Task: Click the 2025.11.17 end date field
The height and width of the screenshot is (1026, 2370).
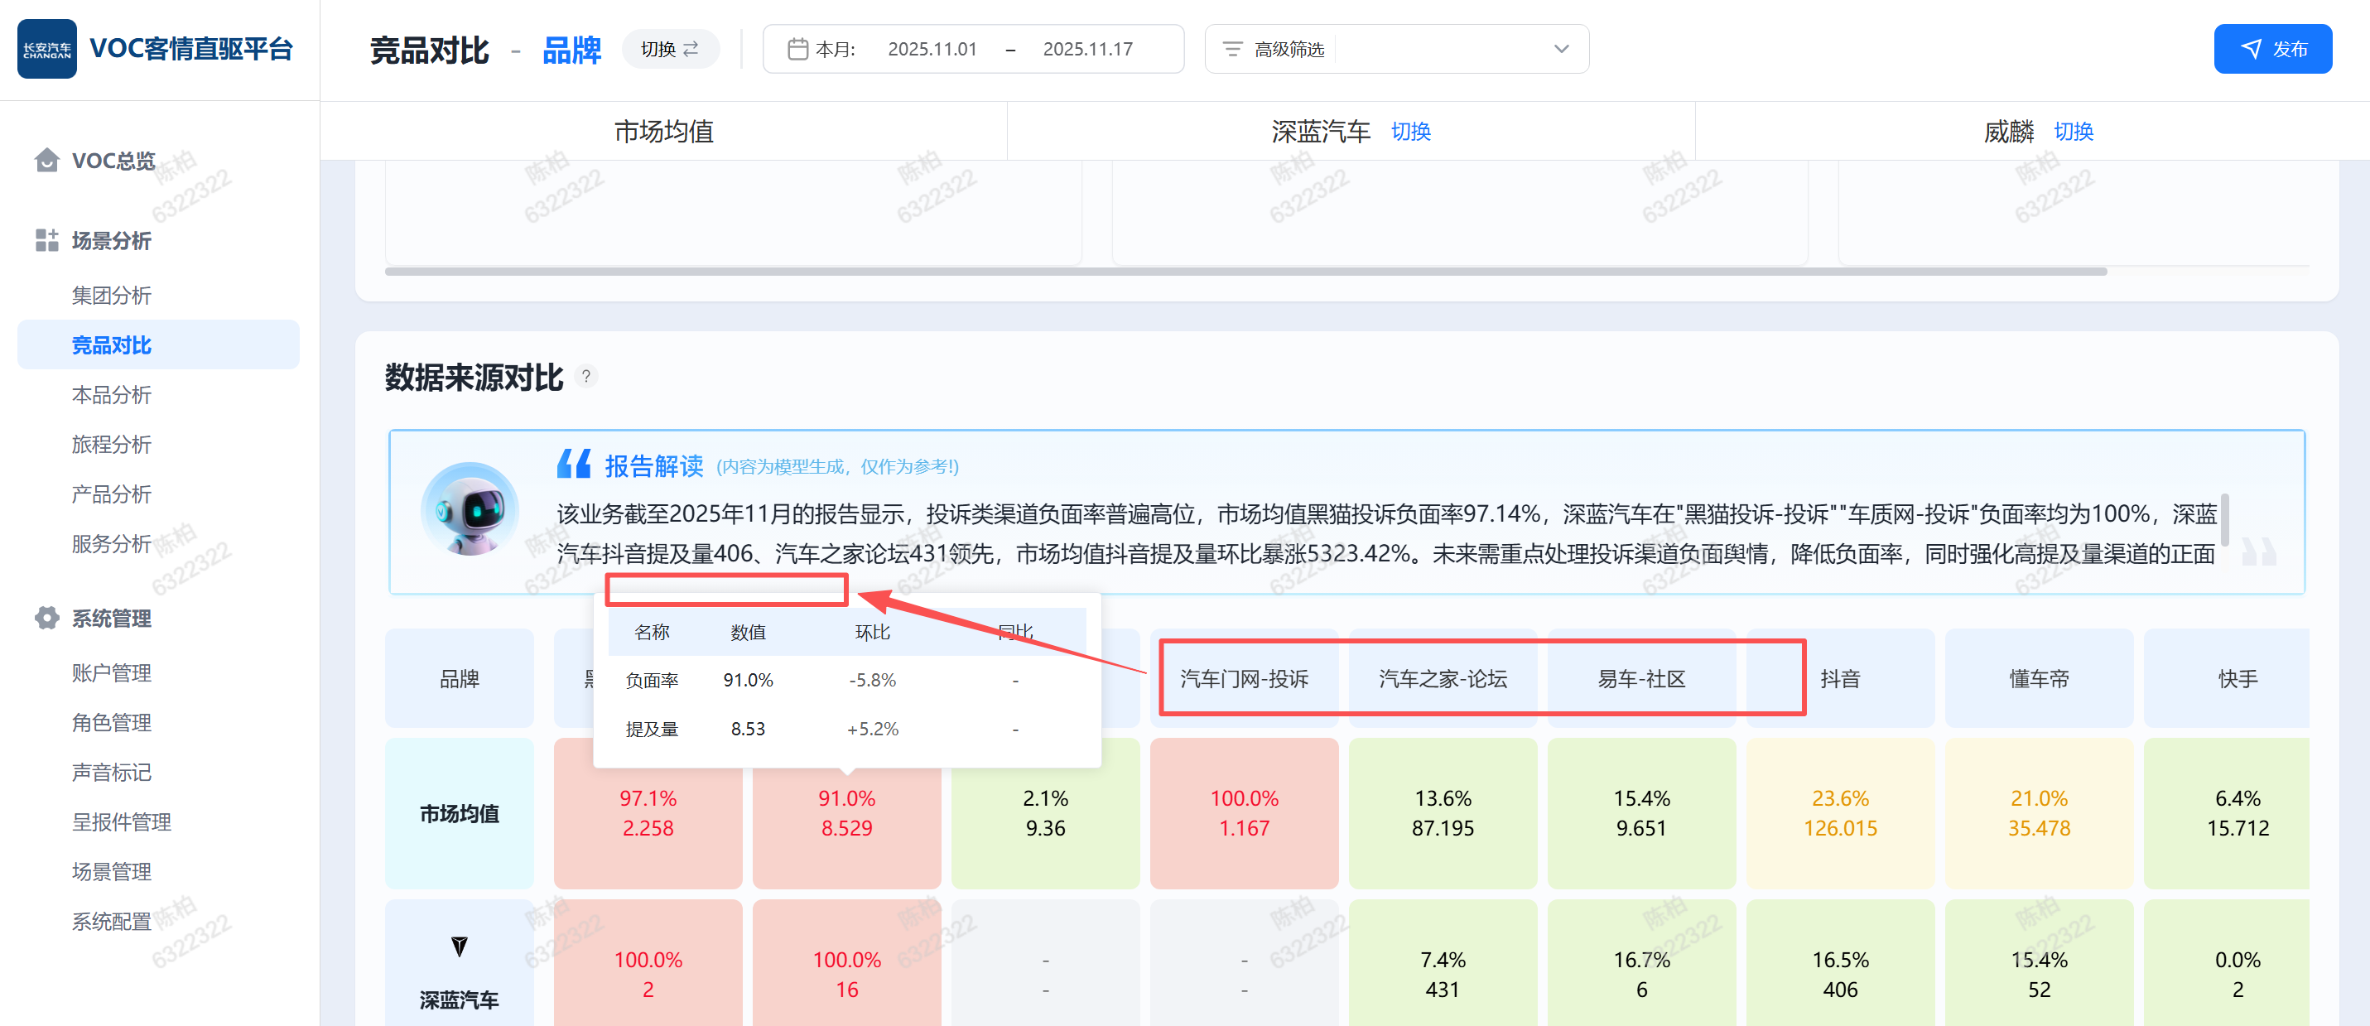Action: click(x=1086, y=49)
